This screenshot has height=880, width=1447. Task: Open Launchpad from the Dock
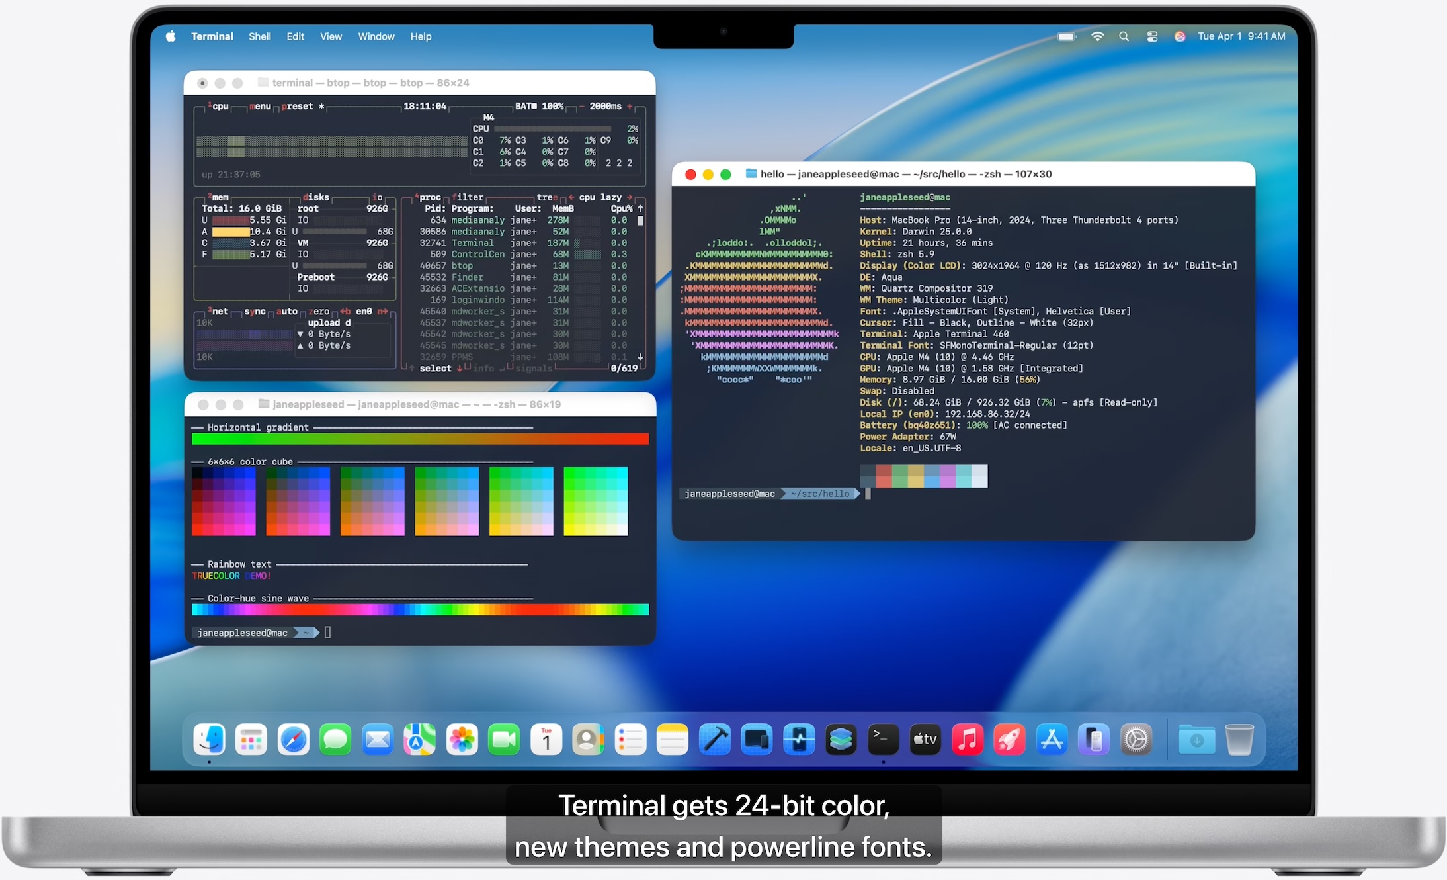[251, 739]
